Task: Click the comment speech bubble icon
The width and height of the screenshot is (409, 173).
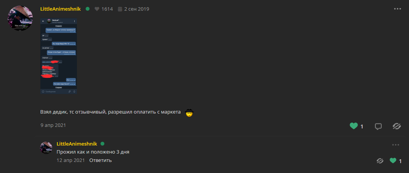Action: click(378, 126)
